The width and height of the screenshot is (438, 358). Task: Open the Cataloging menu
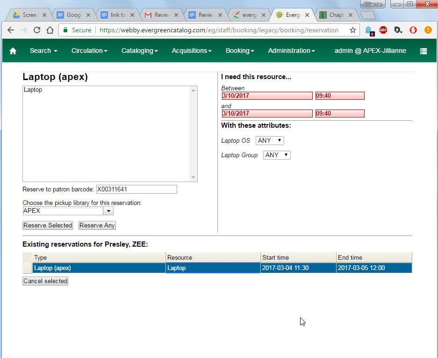tap(140, 51)
